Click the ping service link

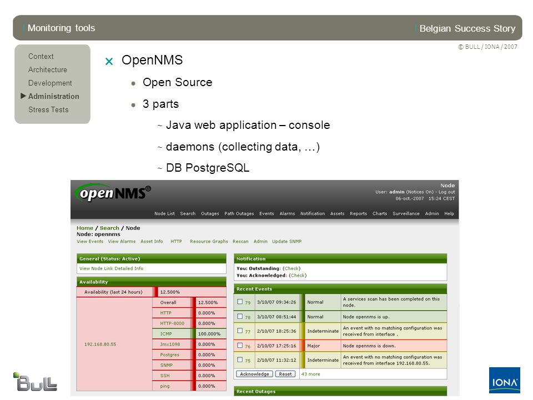[x=164, y=386]
